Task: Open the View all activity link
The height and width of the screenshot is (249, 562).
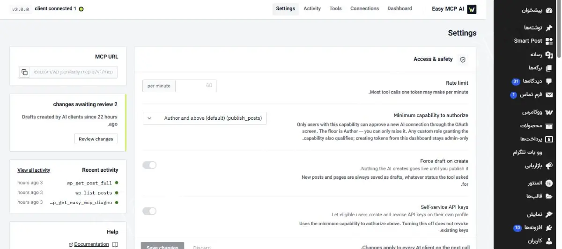Action: 34,170
